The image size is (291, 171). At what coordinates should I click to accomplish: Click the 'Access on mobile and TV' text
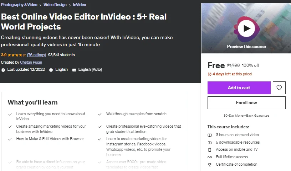(237, 149)
